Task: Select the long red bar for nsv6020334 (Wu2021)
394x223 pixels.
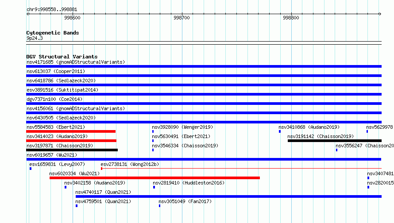Action: 155,178
